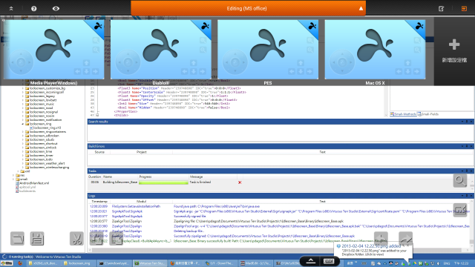This screenshot has height=267, width=475.
Task: Toggle the eye visibility icon in top bar
Action: pos(56,8)
